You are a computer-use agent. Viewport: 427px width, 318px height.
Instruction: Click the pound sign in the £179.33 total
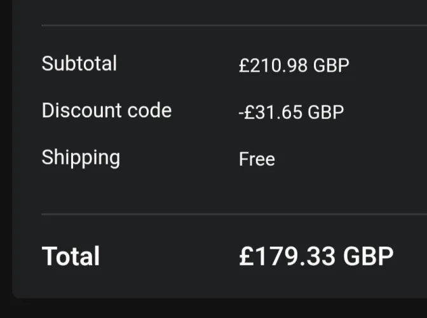(x=246, y=256)
